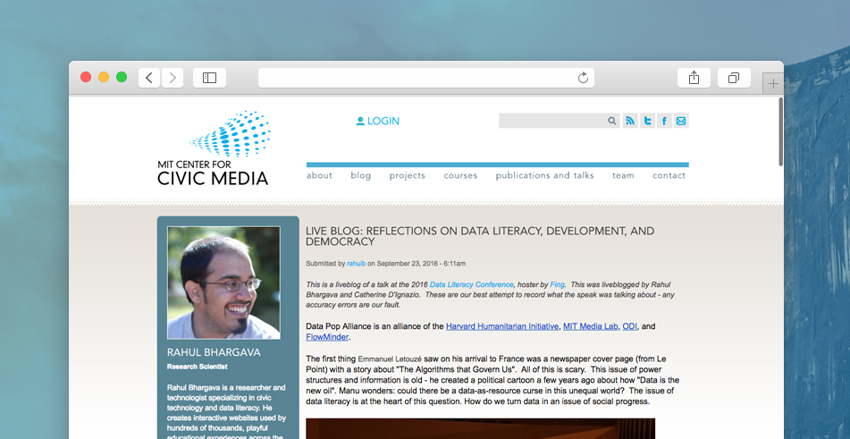Click the search magnifier icon
The width and height of the screenshot is (850, 439).
[x=612, y=121]
